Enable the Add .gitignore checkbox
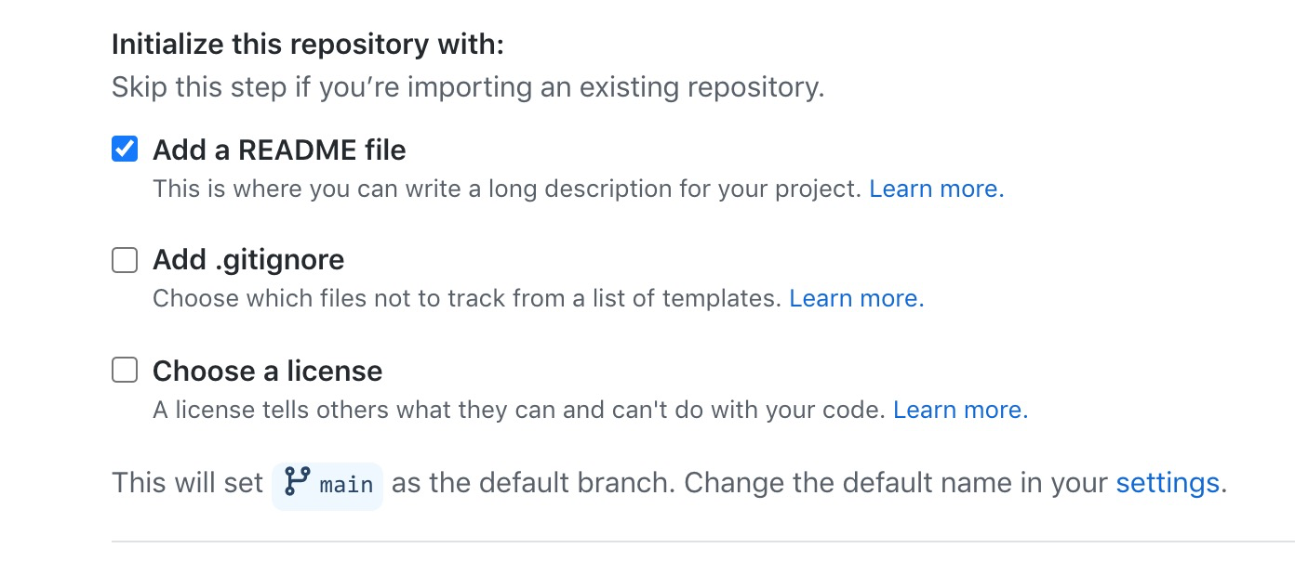 point(125,259)
